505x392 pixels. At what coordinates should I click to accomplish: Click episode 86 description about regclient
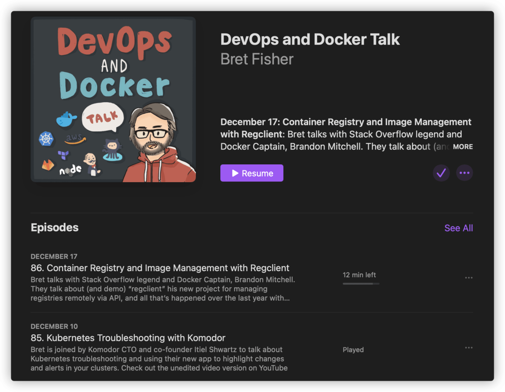point(163,289)
